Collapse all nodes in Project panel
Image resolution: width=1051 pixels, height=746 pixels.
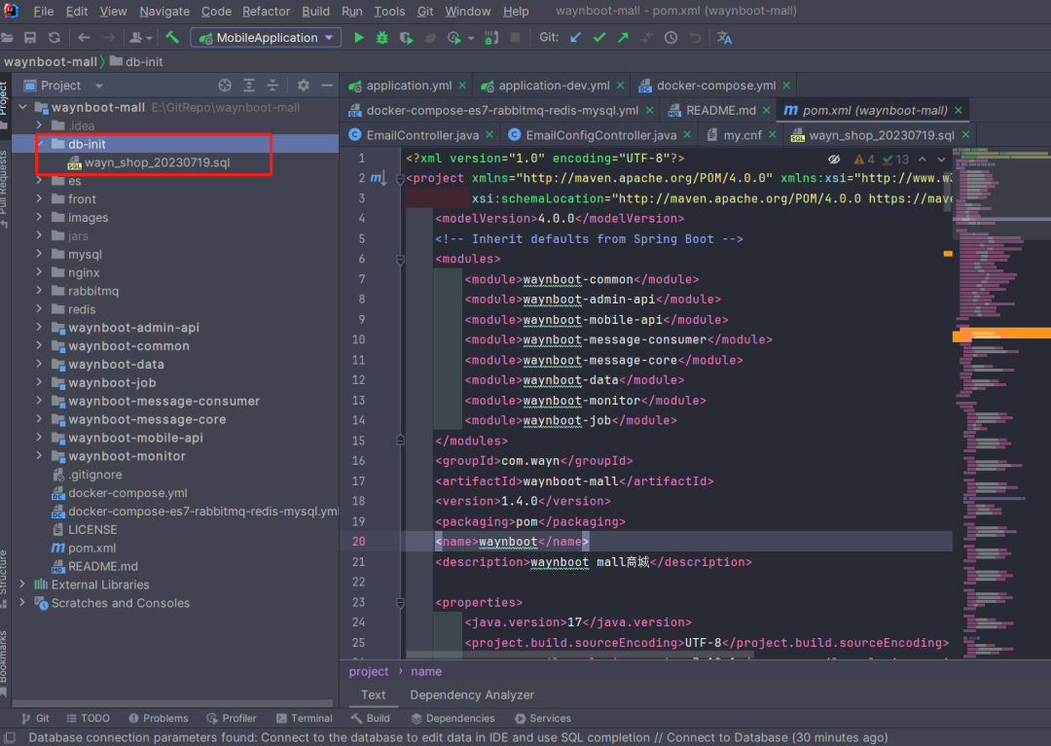point(272,85)
